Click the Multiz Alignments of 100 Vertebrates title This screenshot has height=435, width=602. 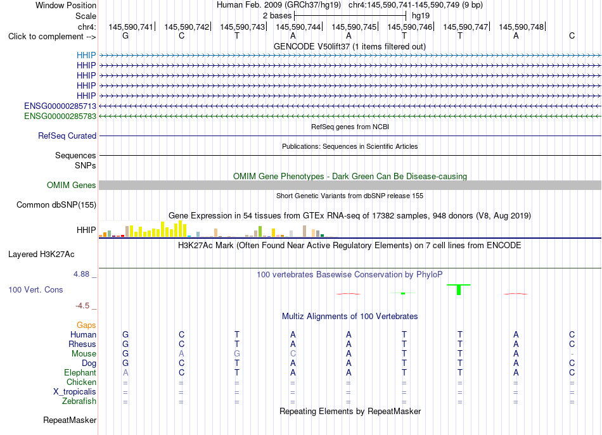tap(350, 317)
